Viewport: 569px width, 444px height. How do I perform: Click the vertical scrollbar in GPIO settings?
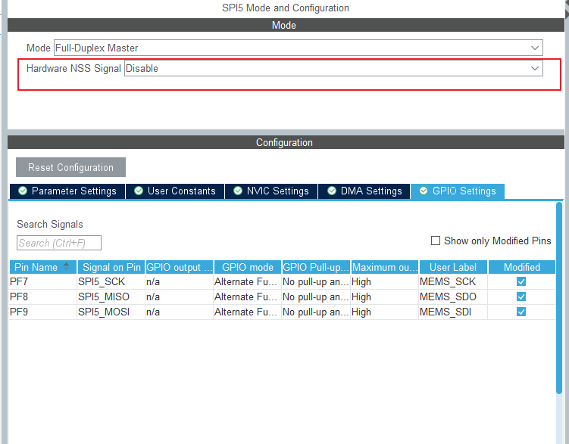click(559, 297)
